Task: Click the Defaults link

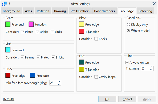Action: (x=9, y=99)
